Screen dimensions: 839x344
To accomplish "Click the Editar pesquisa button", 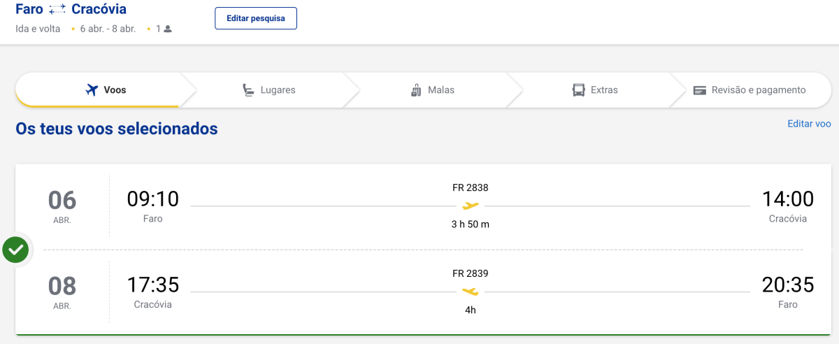I will [256, 18].
